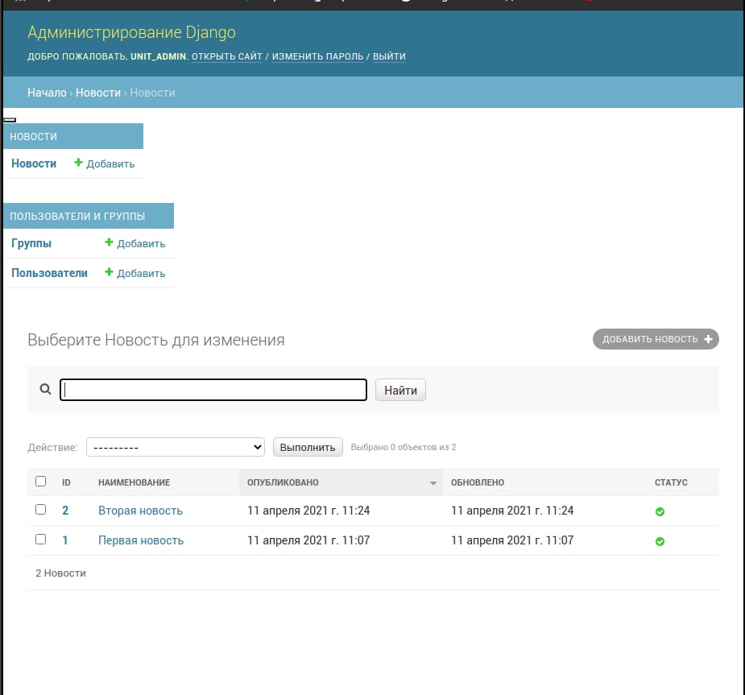
Task: Click green status icon for Вторая новость
Action: [x=660, y=511]
